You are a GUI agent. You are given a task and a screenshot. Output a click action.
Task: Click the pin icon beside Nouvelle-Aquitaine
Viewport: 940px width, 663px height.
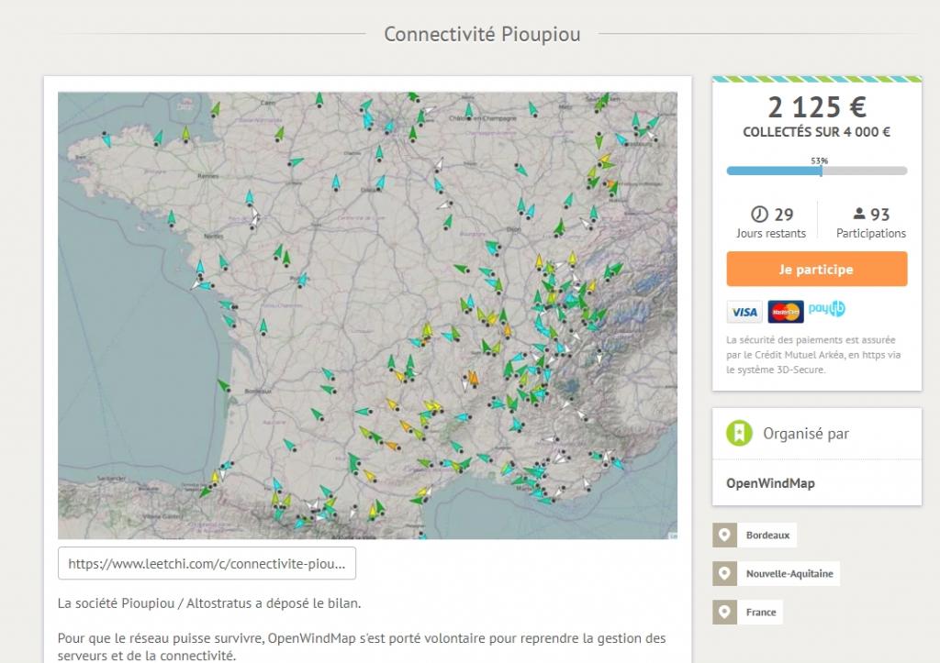[x=724, y=574]
